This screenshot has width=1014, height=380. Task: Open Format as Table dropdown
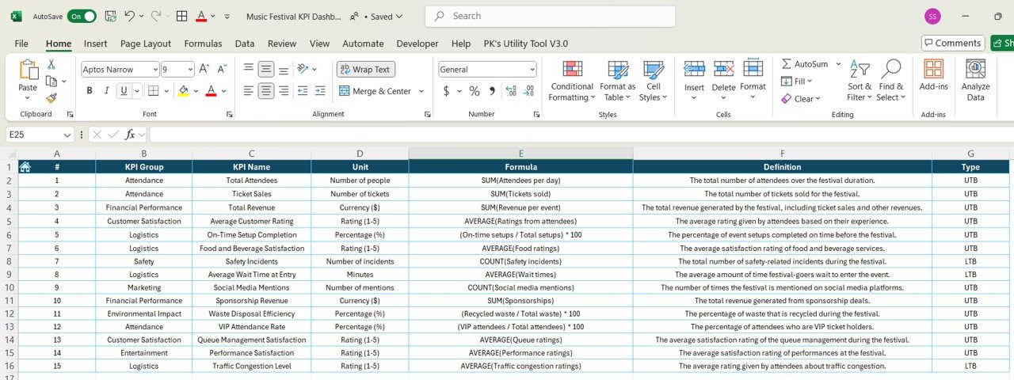617,80
